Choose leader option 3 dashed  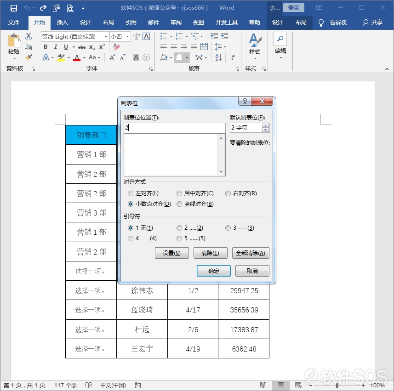point(228,228)
